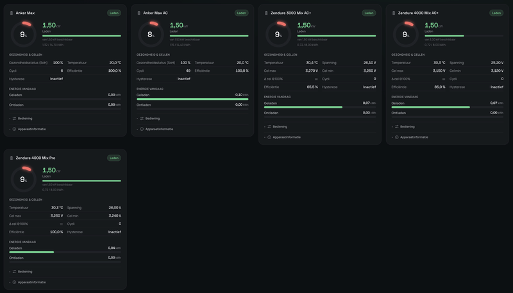Screen dimensions: 513x293
Task: Click Cel max value 3,270 V
Action: tap(312, 71)
